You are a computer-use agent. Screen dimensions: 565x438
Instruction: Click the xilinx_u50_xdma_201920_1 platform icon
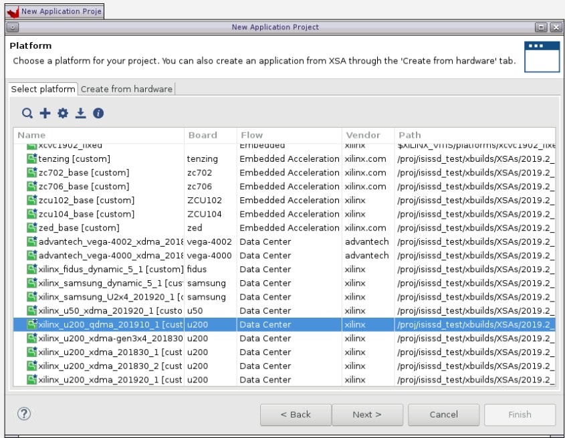coord(32,310)
